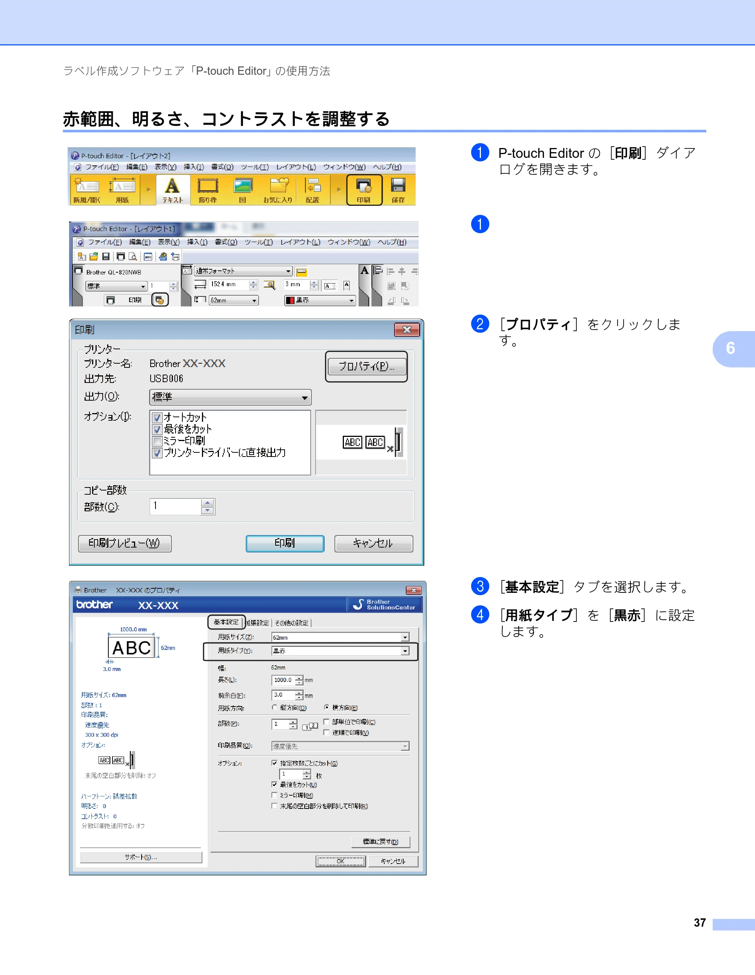Toggle the オートカット checkbox
Screen dimensions: 755x975
(157, 418)
